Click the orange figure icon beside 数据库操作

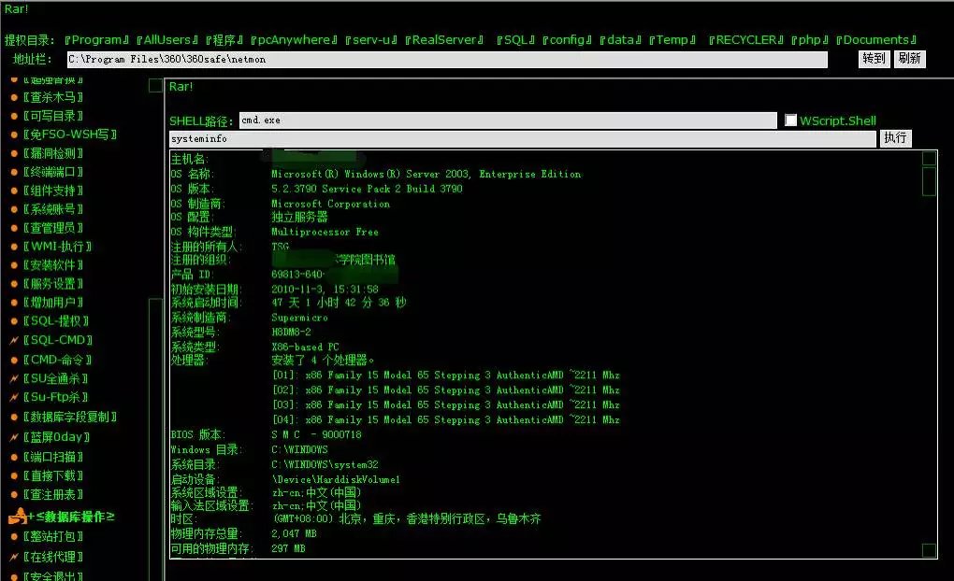(19, 516)
